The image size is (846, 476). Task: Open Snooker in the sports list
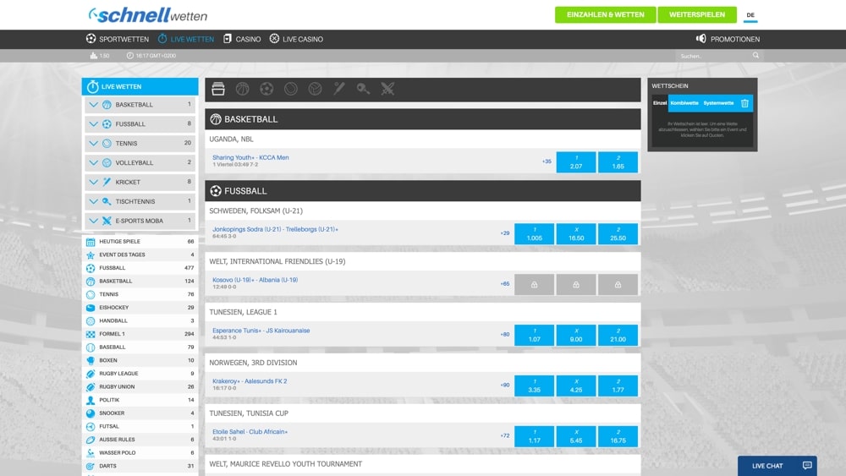pos(140,413)
